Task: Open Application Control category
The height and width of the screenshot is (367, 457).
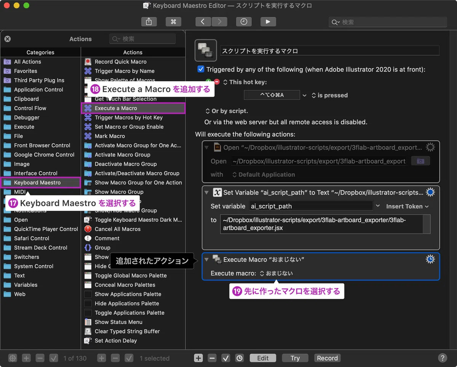Action: click(41, 90)
